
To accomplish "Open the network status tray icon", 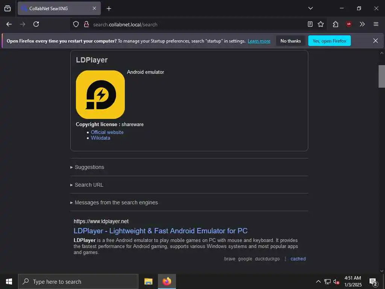I will click(x=327, y=281).
